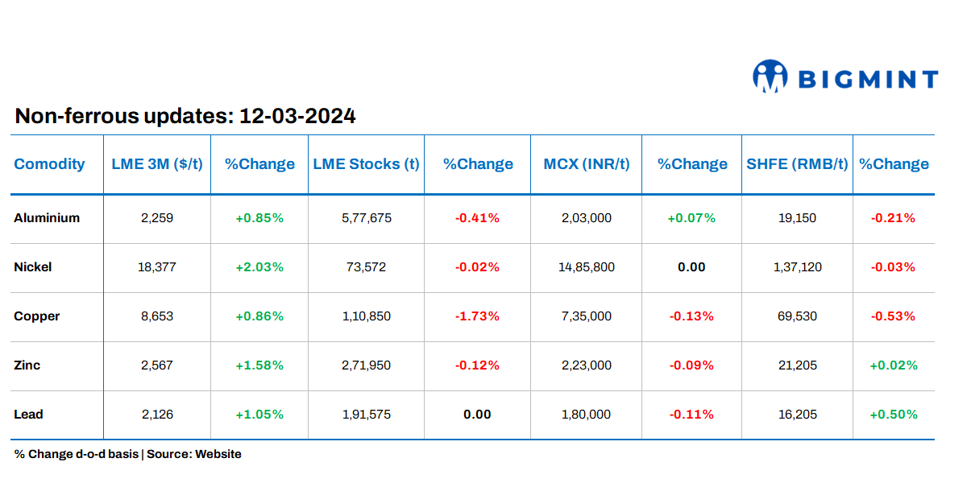
Task: Click the Lead row label
Action: pos(29,415)
